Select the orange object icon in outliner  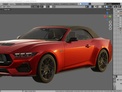click(x=120, y=14)
